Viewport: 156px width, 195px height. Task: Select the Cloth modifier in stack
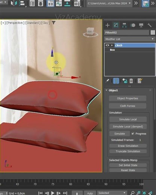pyautogui.click(x=135, y=45)
